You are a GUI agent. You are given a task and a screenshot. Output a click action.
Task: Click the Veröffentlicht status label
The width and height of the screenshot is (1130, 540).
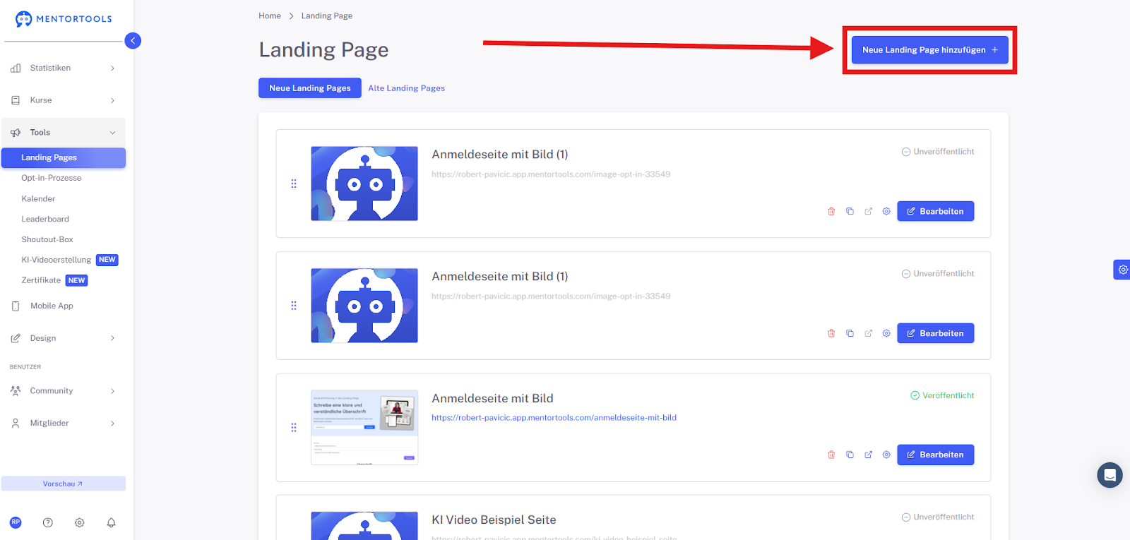(942, 395)
